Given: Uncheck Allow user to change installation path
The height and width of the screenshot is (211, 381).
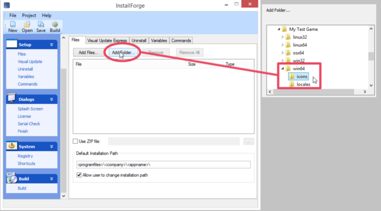Looking at the screenshot, I should click(79, 175).
